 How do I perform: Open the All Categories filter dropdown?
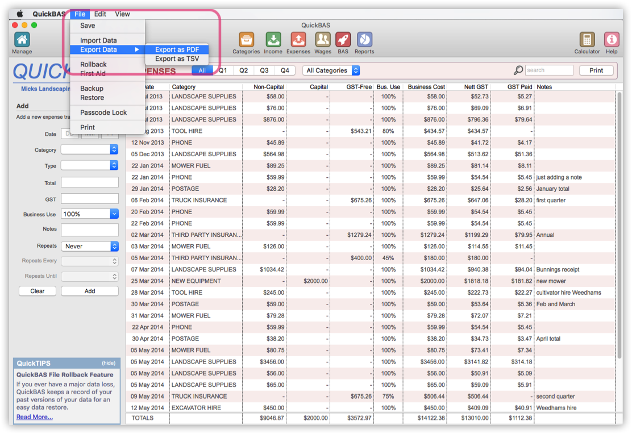pyautogui.click(x=329, y=70)
